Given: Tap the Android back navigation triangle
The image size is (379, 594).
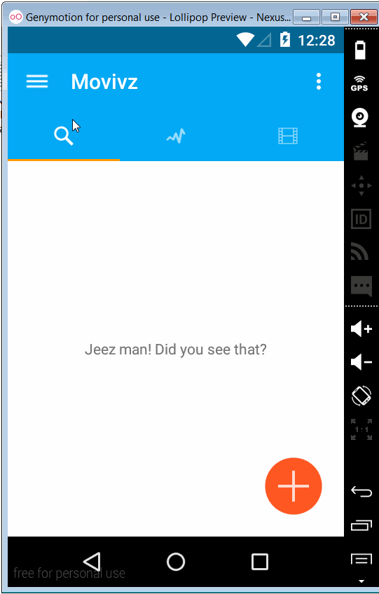Looking at the screenshot, I should [92, 561].
